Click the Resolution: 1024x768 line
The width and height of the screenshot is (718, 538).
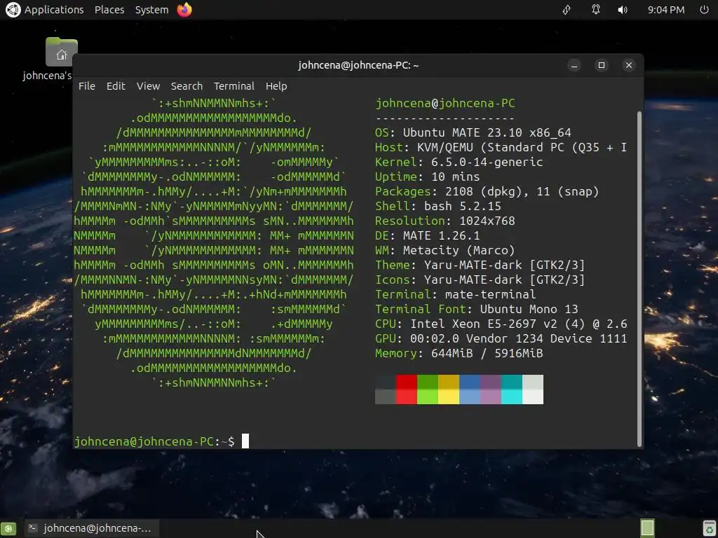(x=445, y=221)
